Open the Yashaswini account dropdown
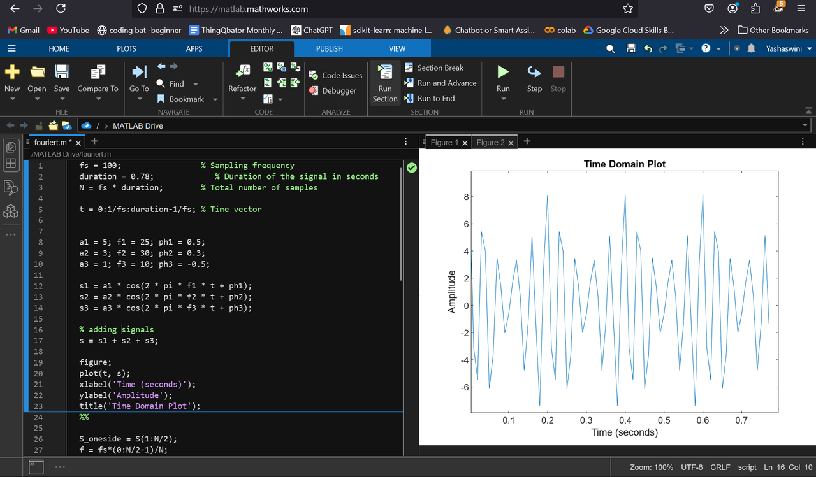This screenshot has width=816, height=477. pos(790,48)
